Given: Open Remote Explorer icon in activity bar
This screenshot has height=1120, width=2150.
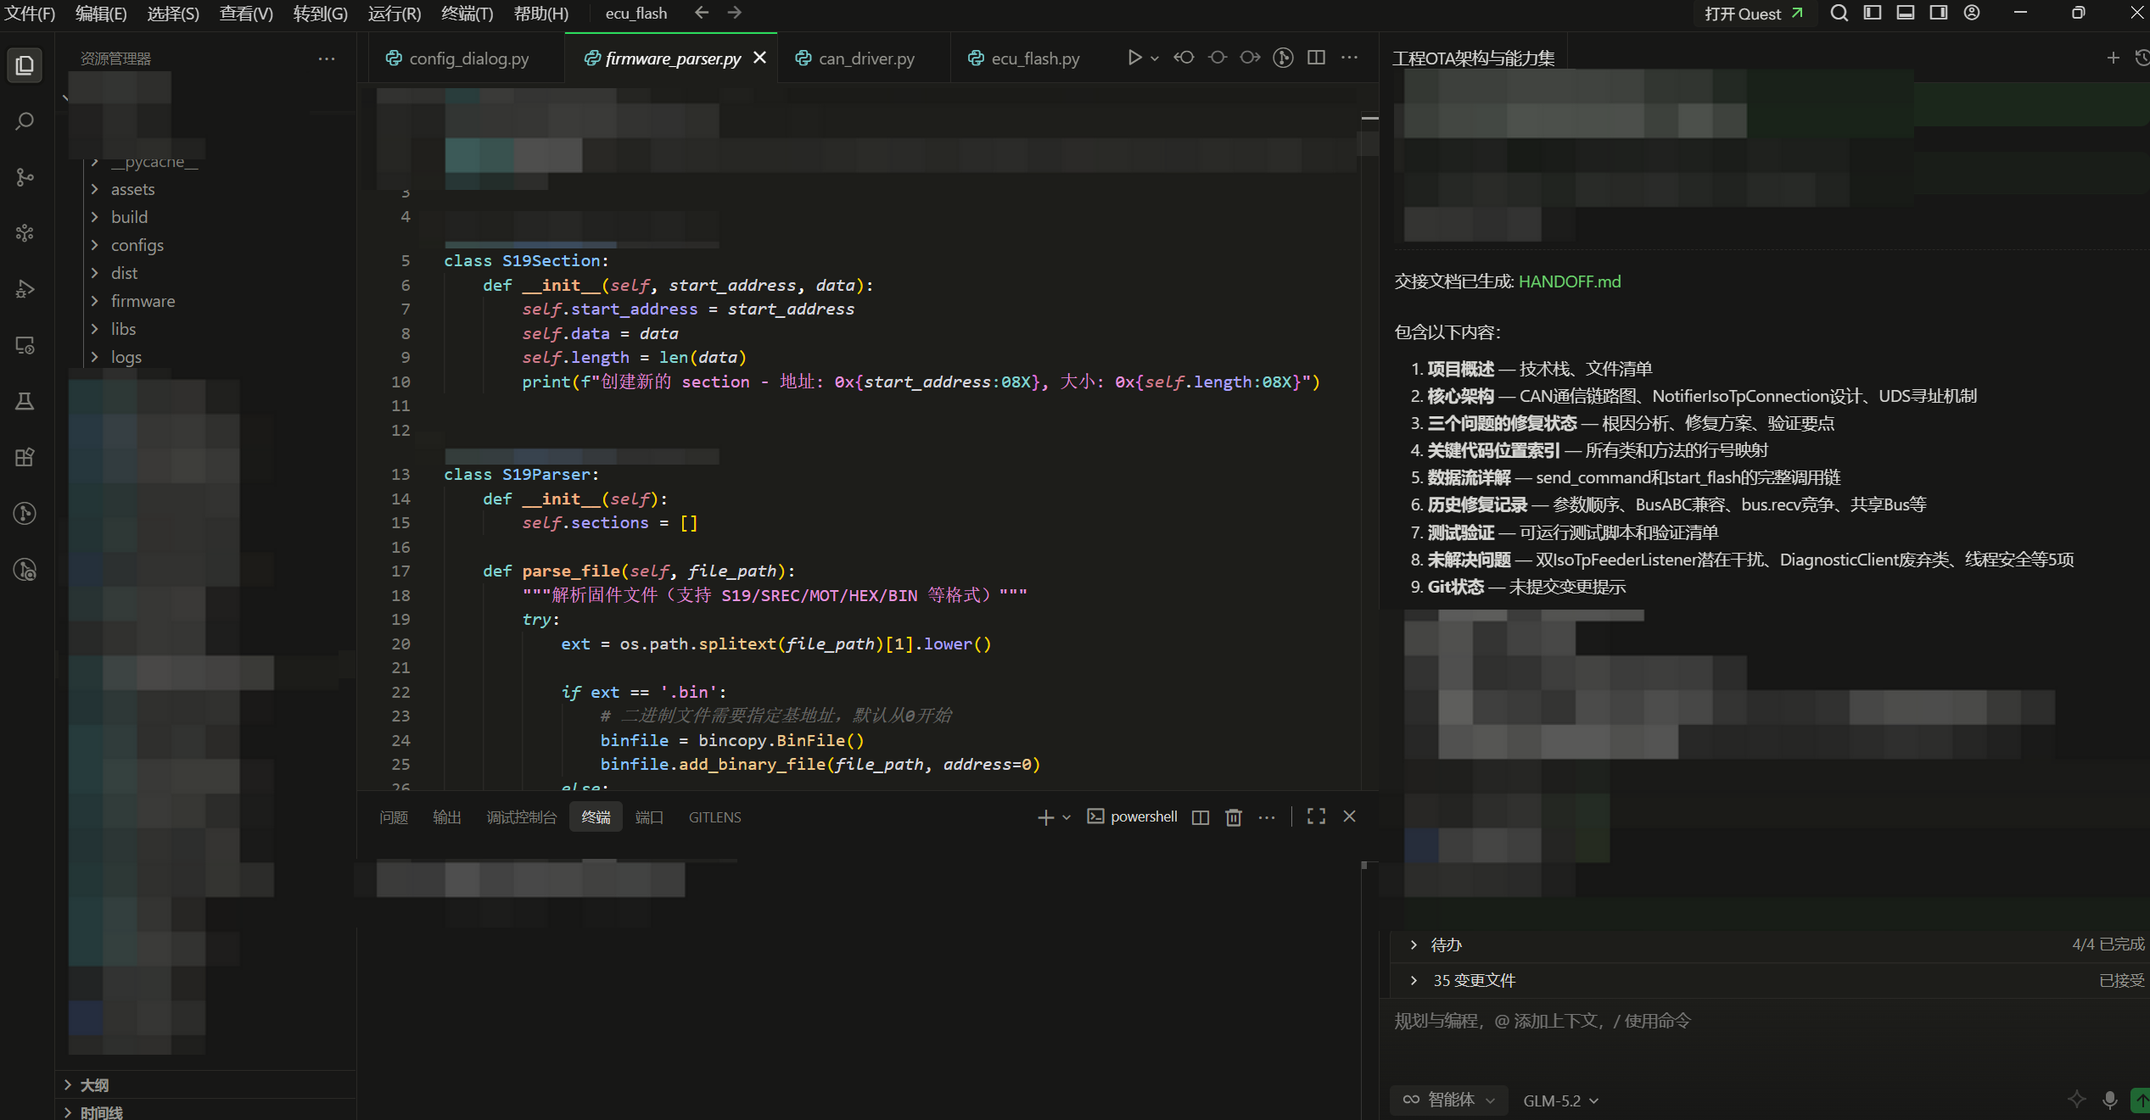Looking at the screenshot, I should pos(25,345).
